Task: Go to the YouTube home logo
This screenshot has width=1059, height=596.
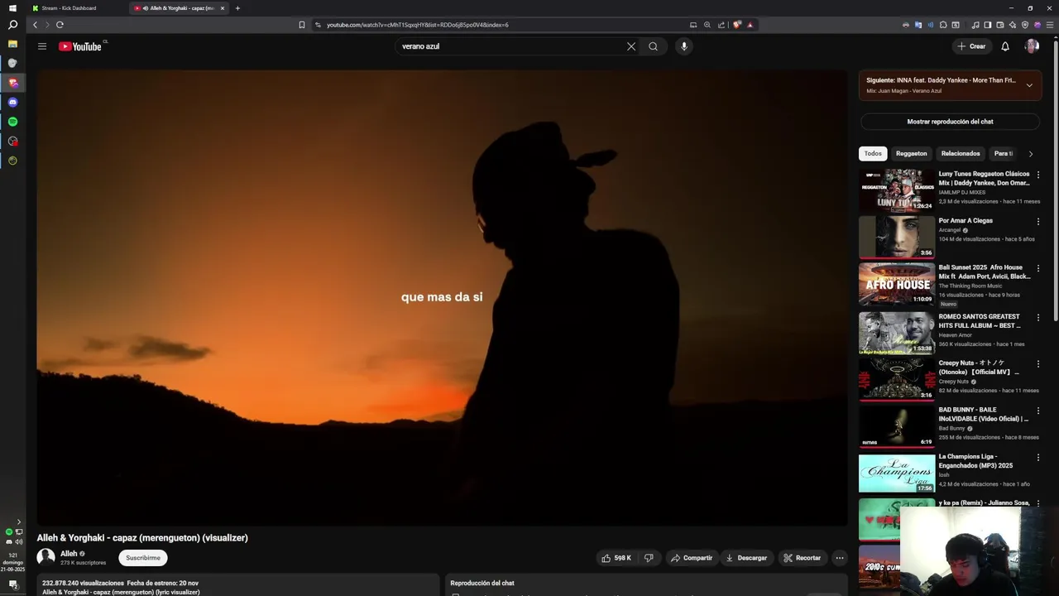Action: [x=80, y=46]
